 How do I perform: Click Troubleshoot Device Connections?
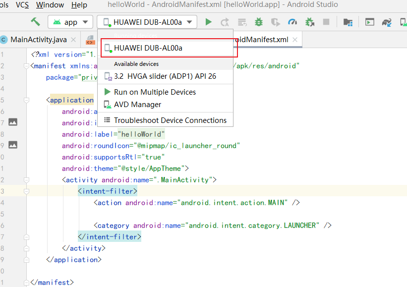point(166,120)
